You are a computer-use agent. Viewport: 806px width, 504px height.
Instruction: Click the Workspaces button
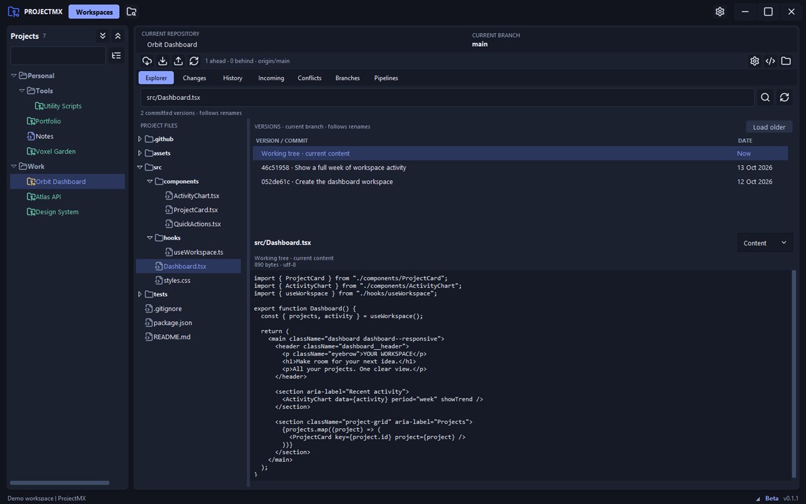pos(94,12)
